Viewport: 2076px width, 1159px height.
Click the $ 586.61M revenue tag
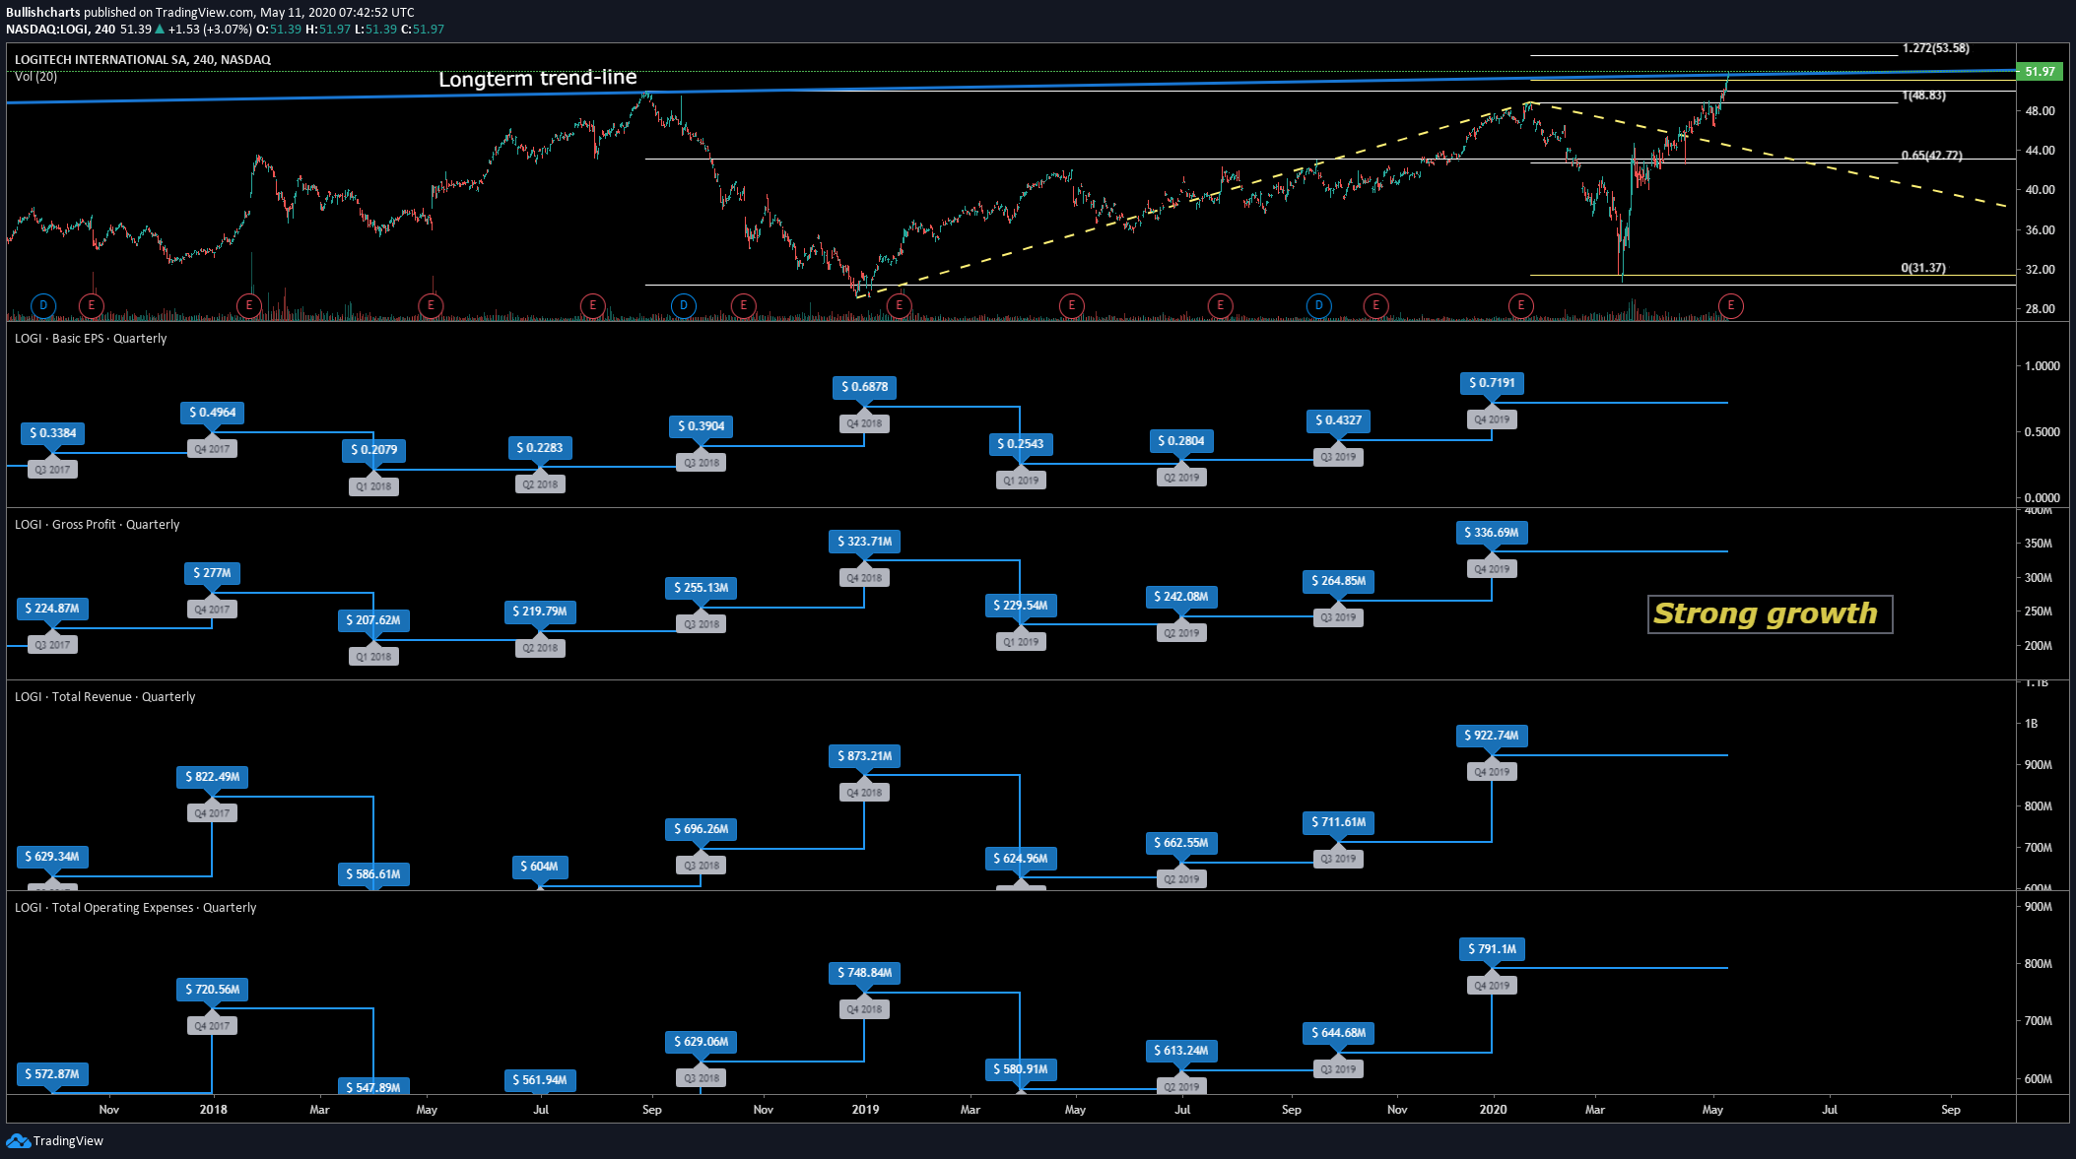373,874
